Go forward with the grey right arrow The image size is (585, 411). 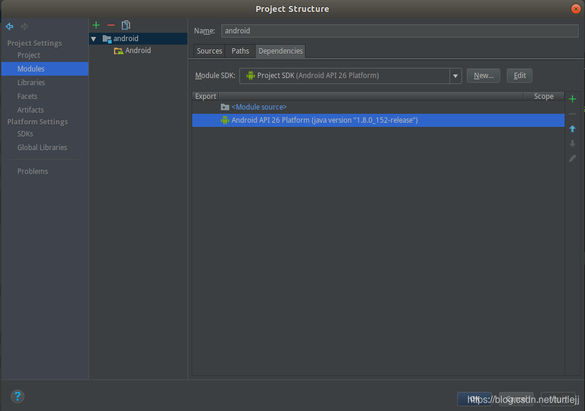point(24,26)
